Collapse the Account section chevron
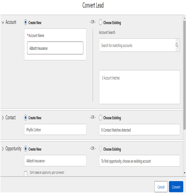This screenshot has width=186, height=193. tap(3, 23)
